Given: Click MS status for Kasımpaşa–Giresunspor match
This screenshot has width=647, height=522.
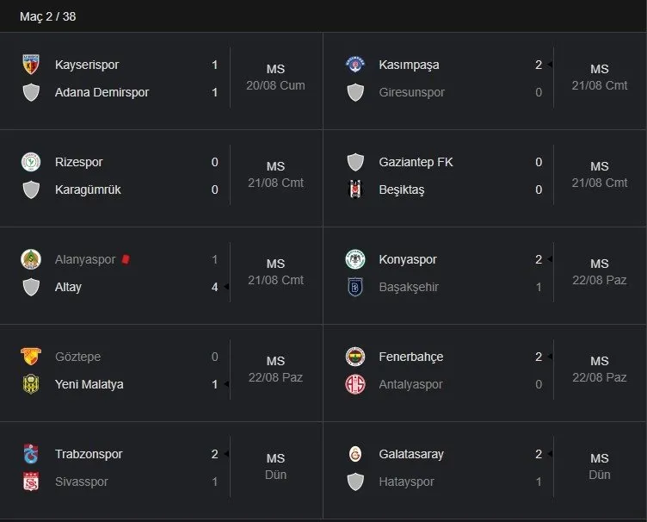Looking at the screenshot, I should pos(599,69).
